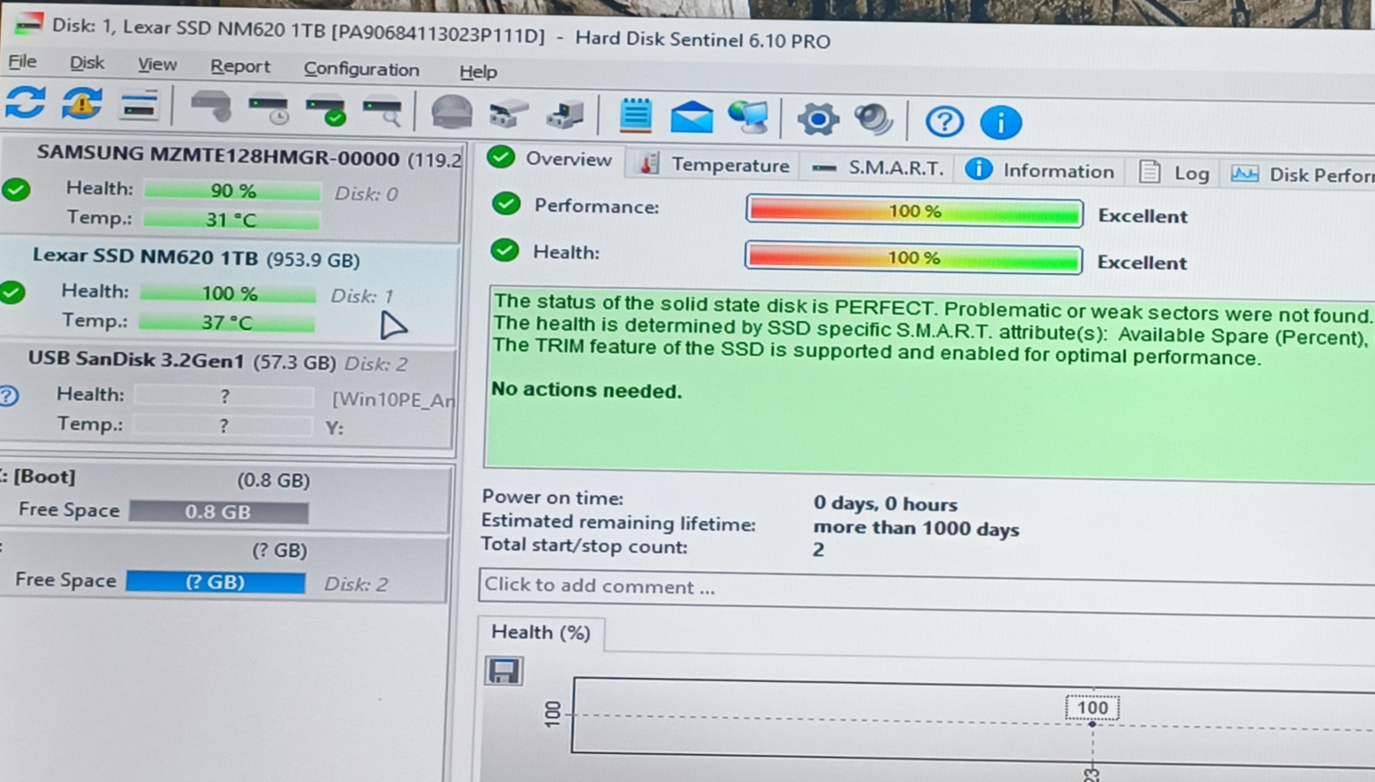
Task: Open the Report menu
Action: coord(240,67)
